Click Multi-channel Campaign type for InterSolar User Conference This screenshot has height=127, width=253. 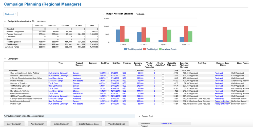[58, 76]
